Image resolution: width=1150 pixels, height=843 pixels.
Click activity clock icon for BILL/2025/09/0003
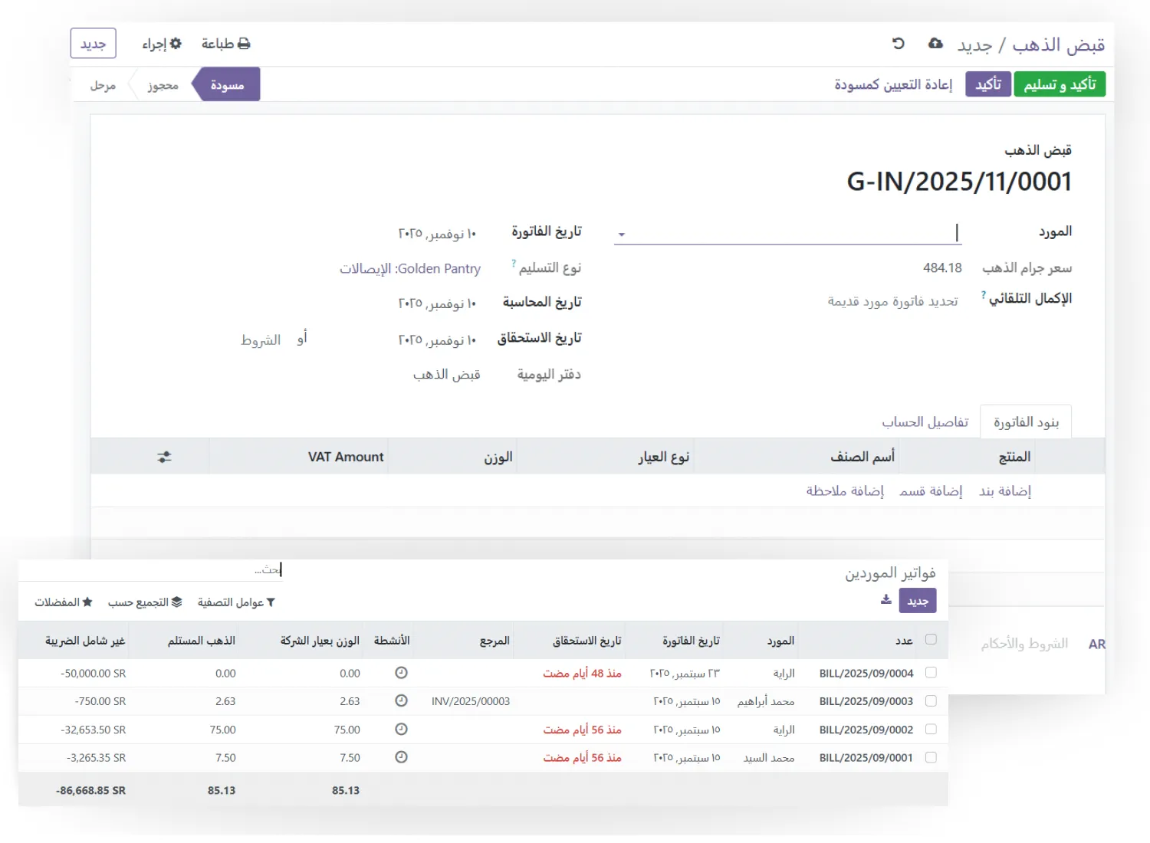(401, 700)
